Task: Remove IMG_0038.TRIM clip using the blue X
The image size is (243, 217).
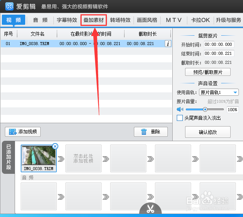Action: (55, 146)
